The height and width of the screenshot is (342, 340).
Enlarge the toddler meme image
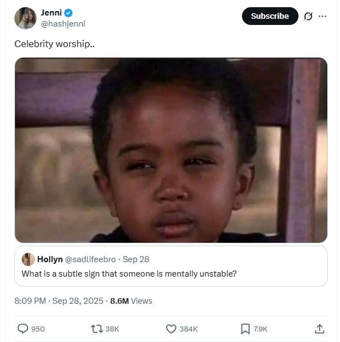171,150
